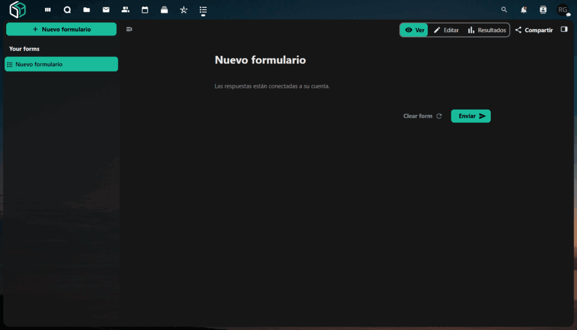Open the Calendar app icon

(x=145, y=10)
